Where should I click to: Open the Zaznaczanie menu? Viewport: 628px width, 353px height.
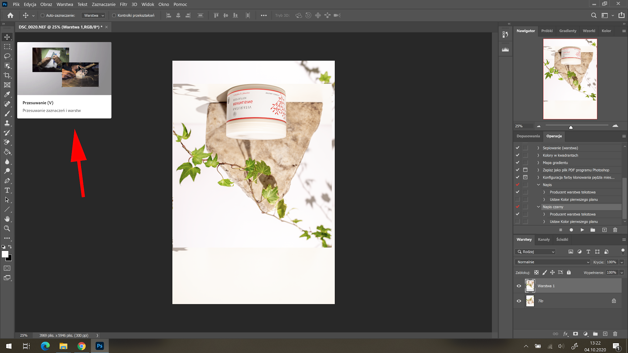point(104,4)
